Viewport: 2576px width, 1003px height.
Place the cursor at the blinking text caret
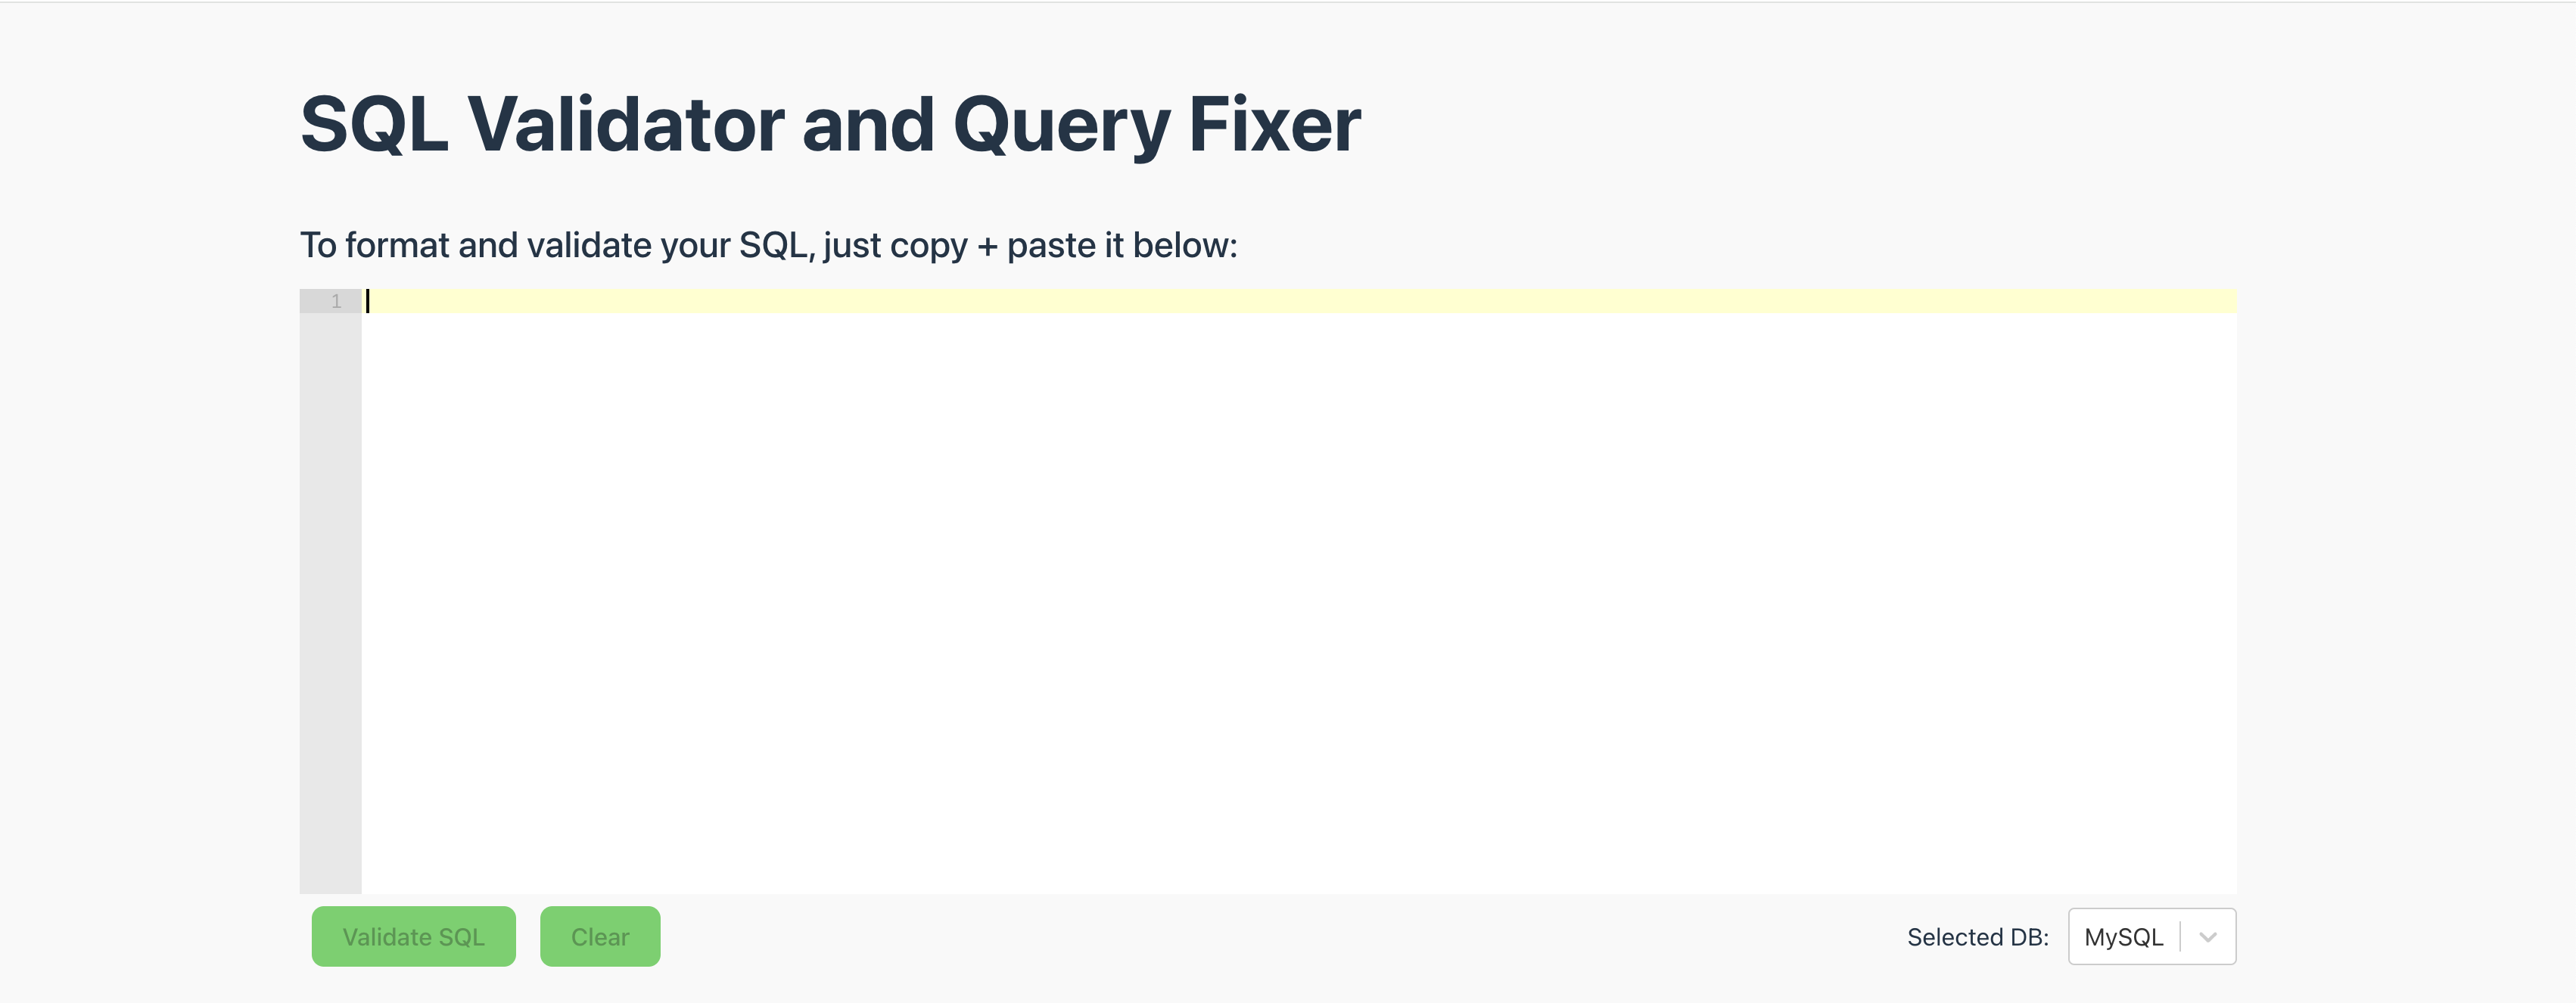click(368, 301)
